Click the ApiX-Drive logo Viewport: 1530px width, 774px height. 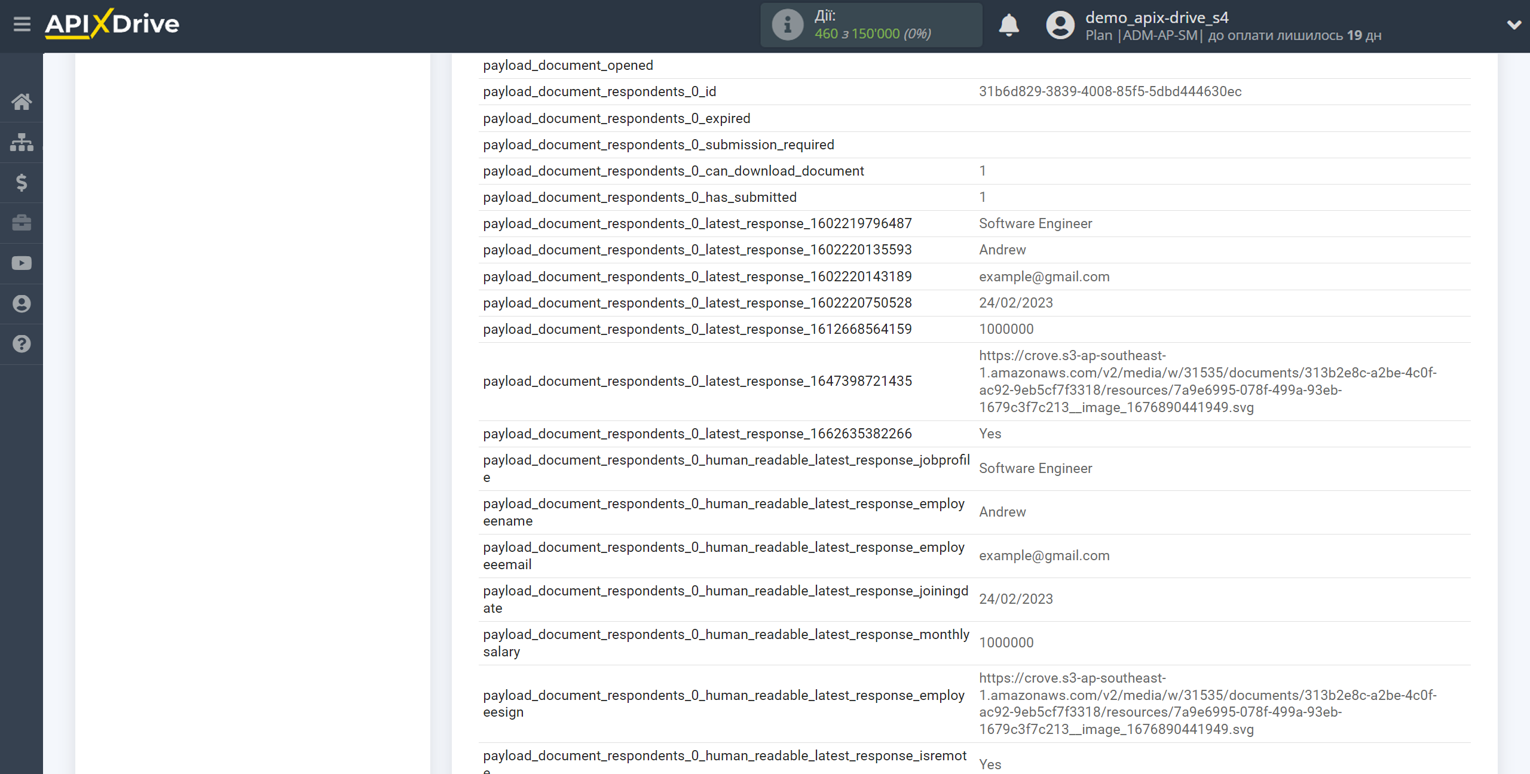point(112,24)
